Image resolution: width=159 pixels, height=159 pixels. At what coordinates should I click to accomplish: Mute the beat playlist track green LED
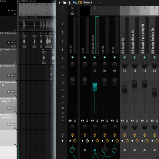click(15, 14)
